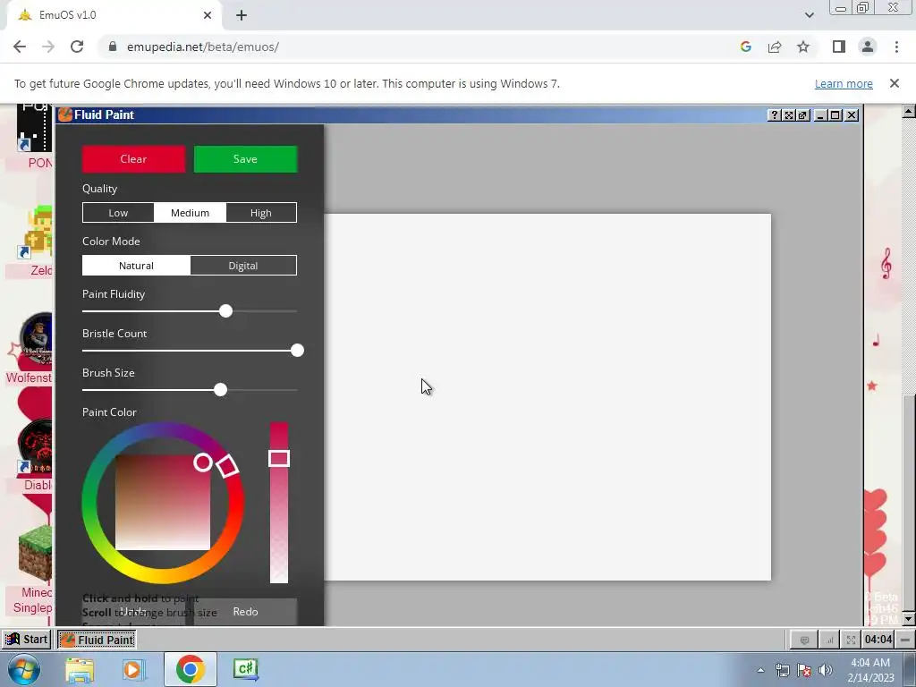Image resolution: width=916 pixels, height=687 pixels.
Task: Open the tab search chevron
Action: click(x=809, y=15)
